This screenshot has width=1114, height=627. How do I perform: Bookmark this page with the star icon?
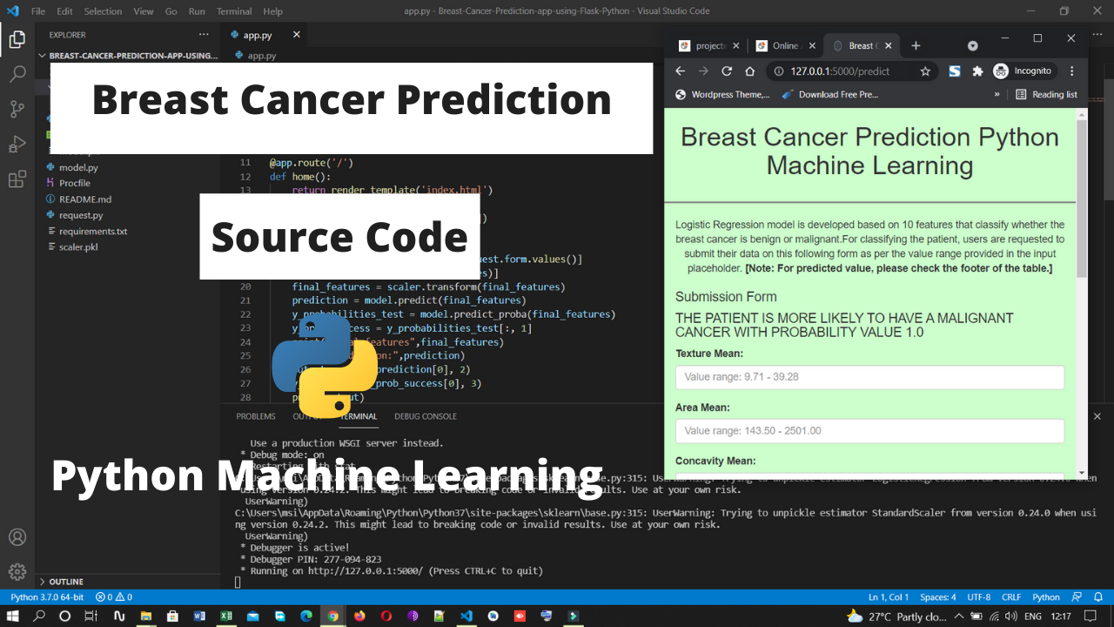tap(925, 71)
